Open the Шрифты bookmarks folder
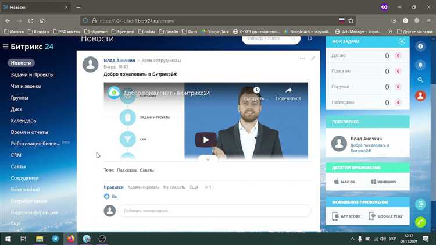Screen dimensions: 436x245 pyautogui.click(x=38, y=31)
